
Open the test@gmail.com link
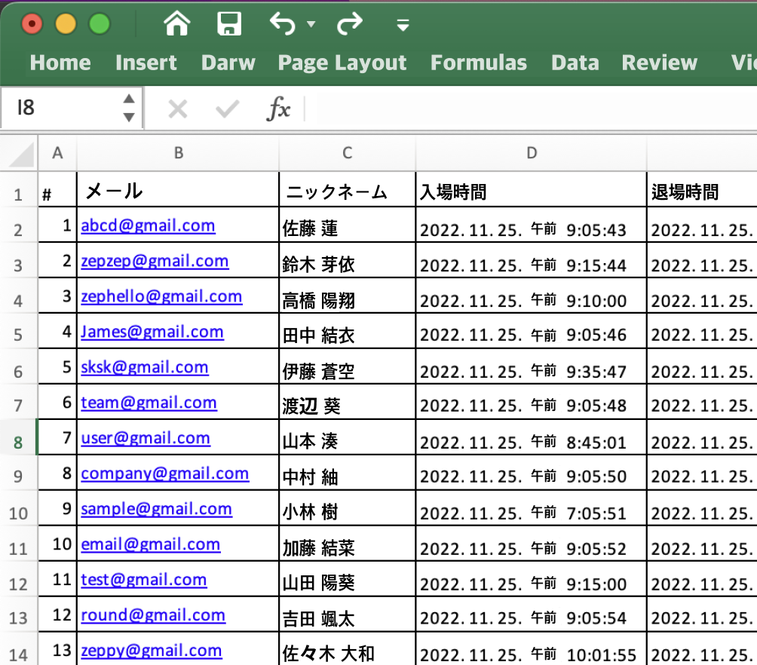144,580
